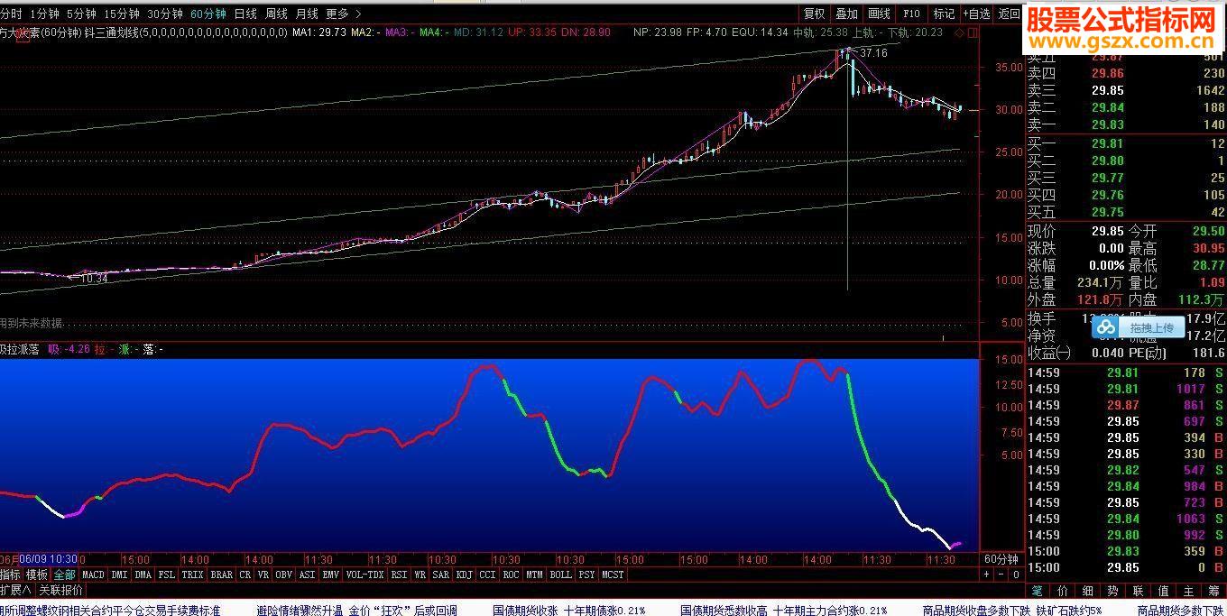Apply the EMV indicator
1227x616 pixels.
click(331, 575)
